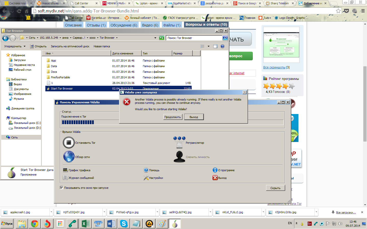Screen dimensions: 367x229
Task: Open Explorer help question mark icon
Action: (x=222, y=46)
